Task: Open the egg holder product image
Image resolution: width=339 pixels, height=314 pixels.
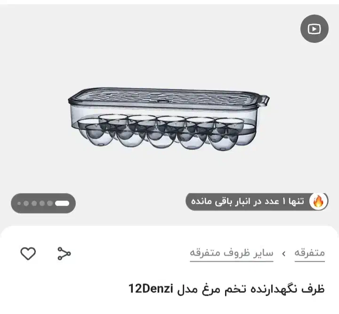Action: click(169, 119)
